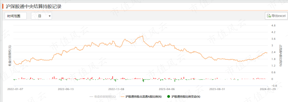This screenshot has width=288, height=102.
Task: Click gray line legend marker
Action: click(91, 97)
